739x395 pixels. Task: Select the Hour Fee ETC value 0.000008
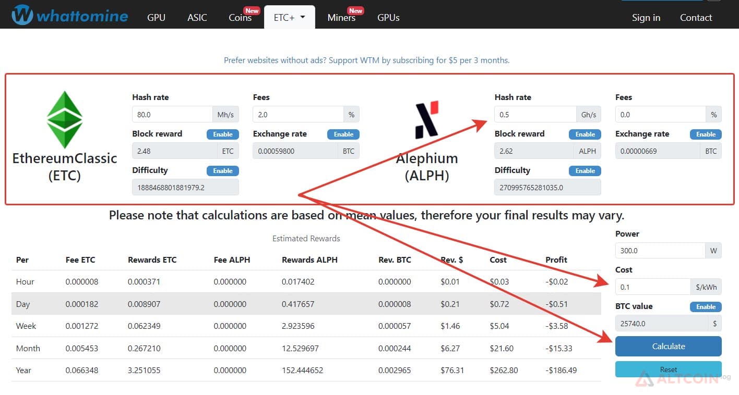coord(82,282)
